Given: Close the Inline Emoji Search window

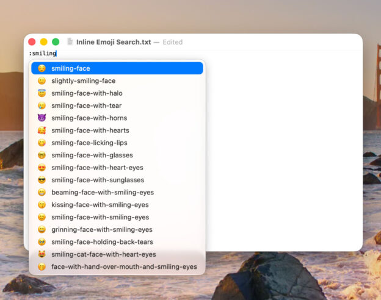Looking at the screenshot, I should coord(32,41).
